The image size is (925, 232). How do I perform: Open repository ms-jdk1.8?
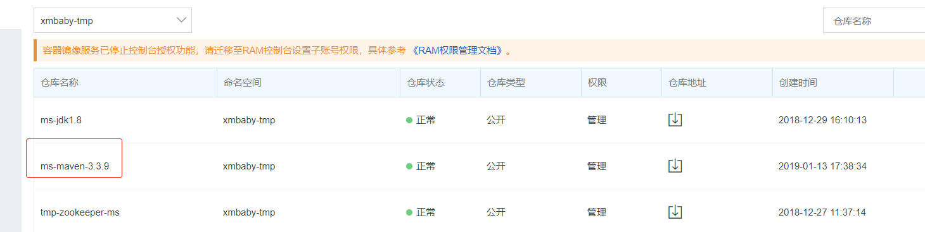[x=61, y=120]
